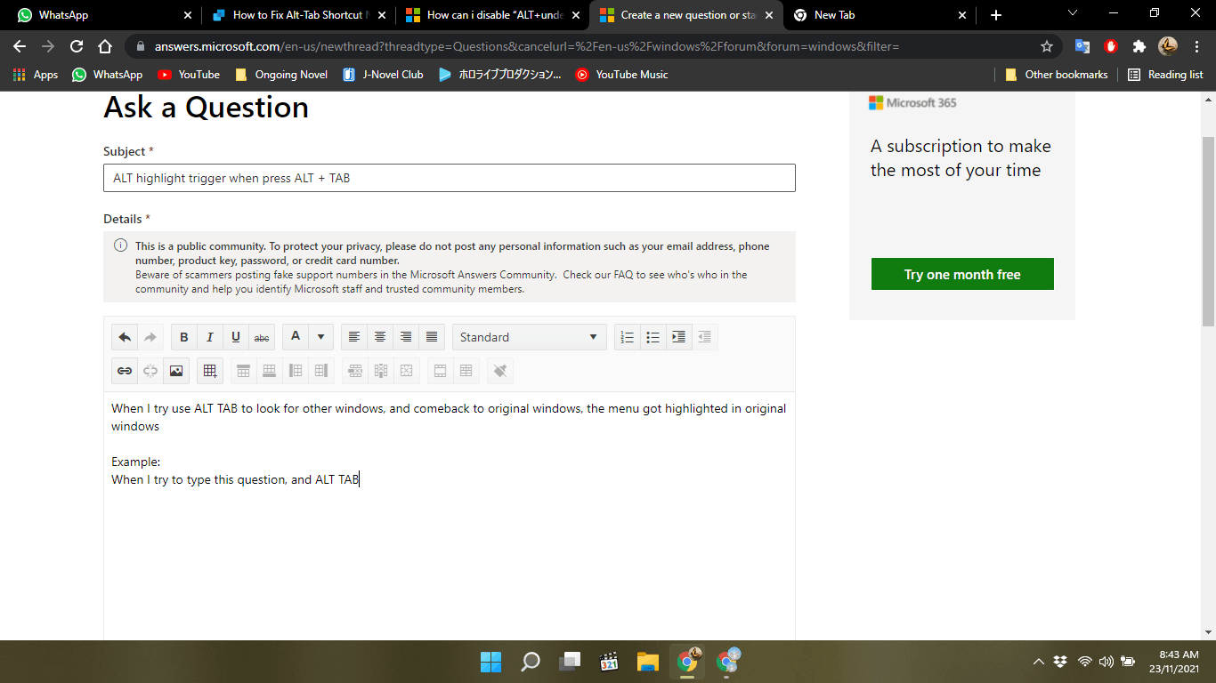Insert a hyperlink
1216x683 pixels.
124,371
